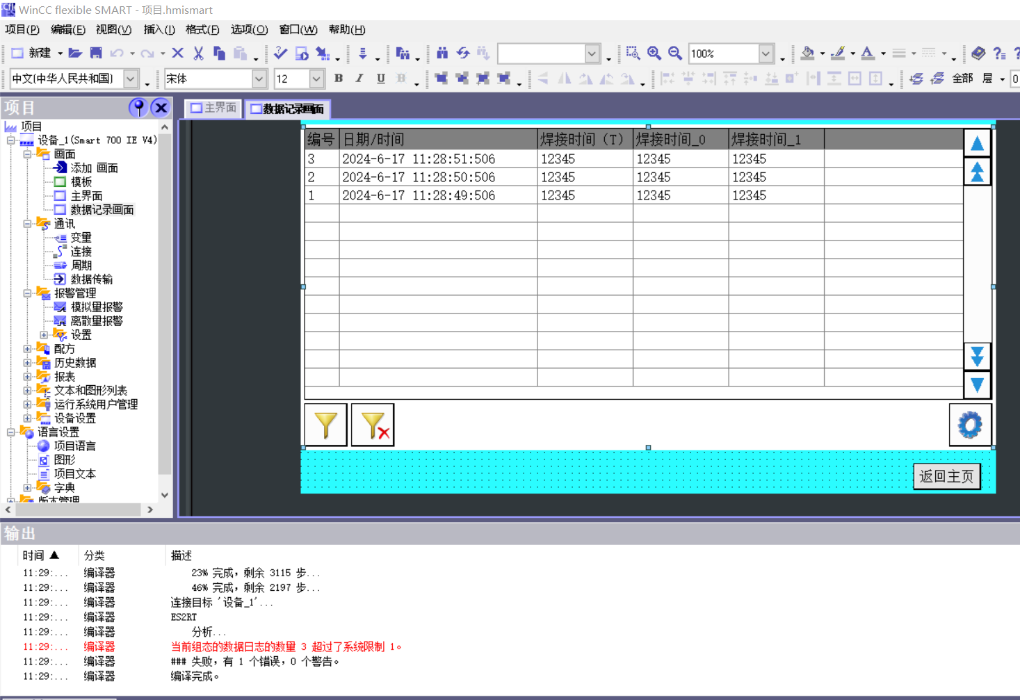
Task: Open the zoom percentage dropdown
Action: click(765, 54)
